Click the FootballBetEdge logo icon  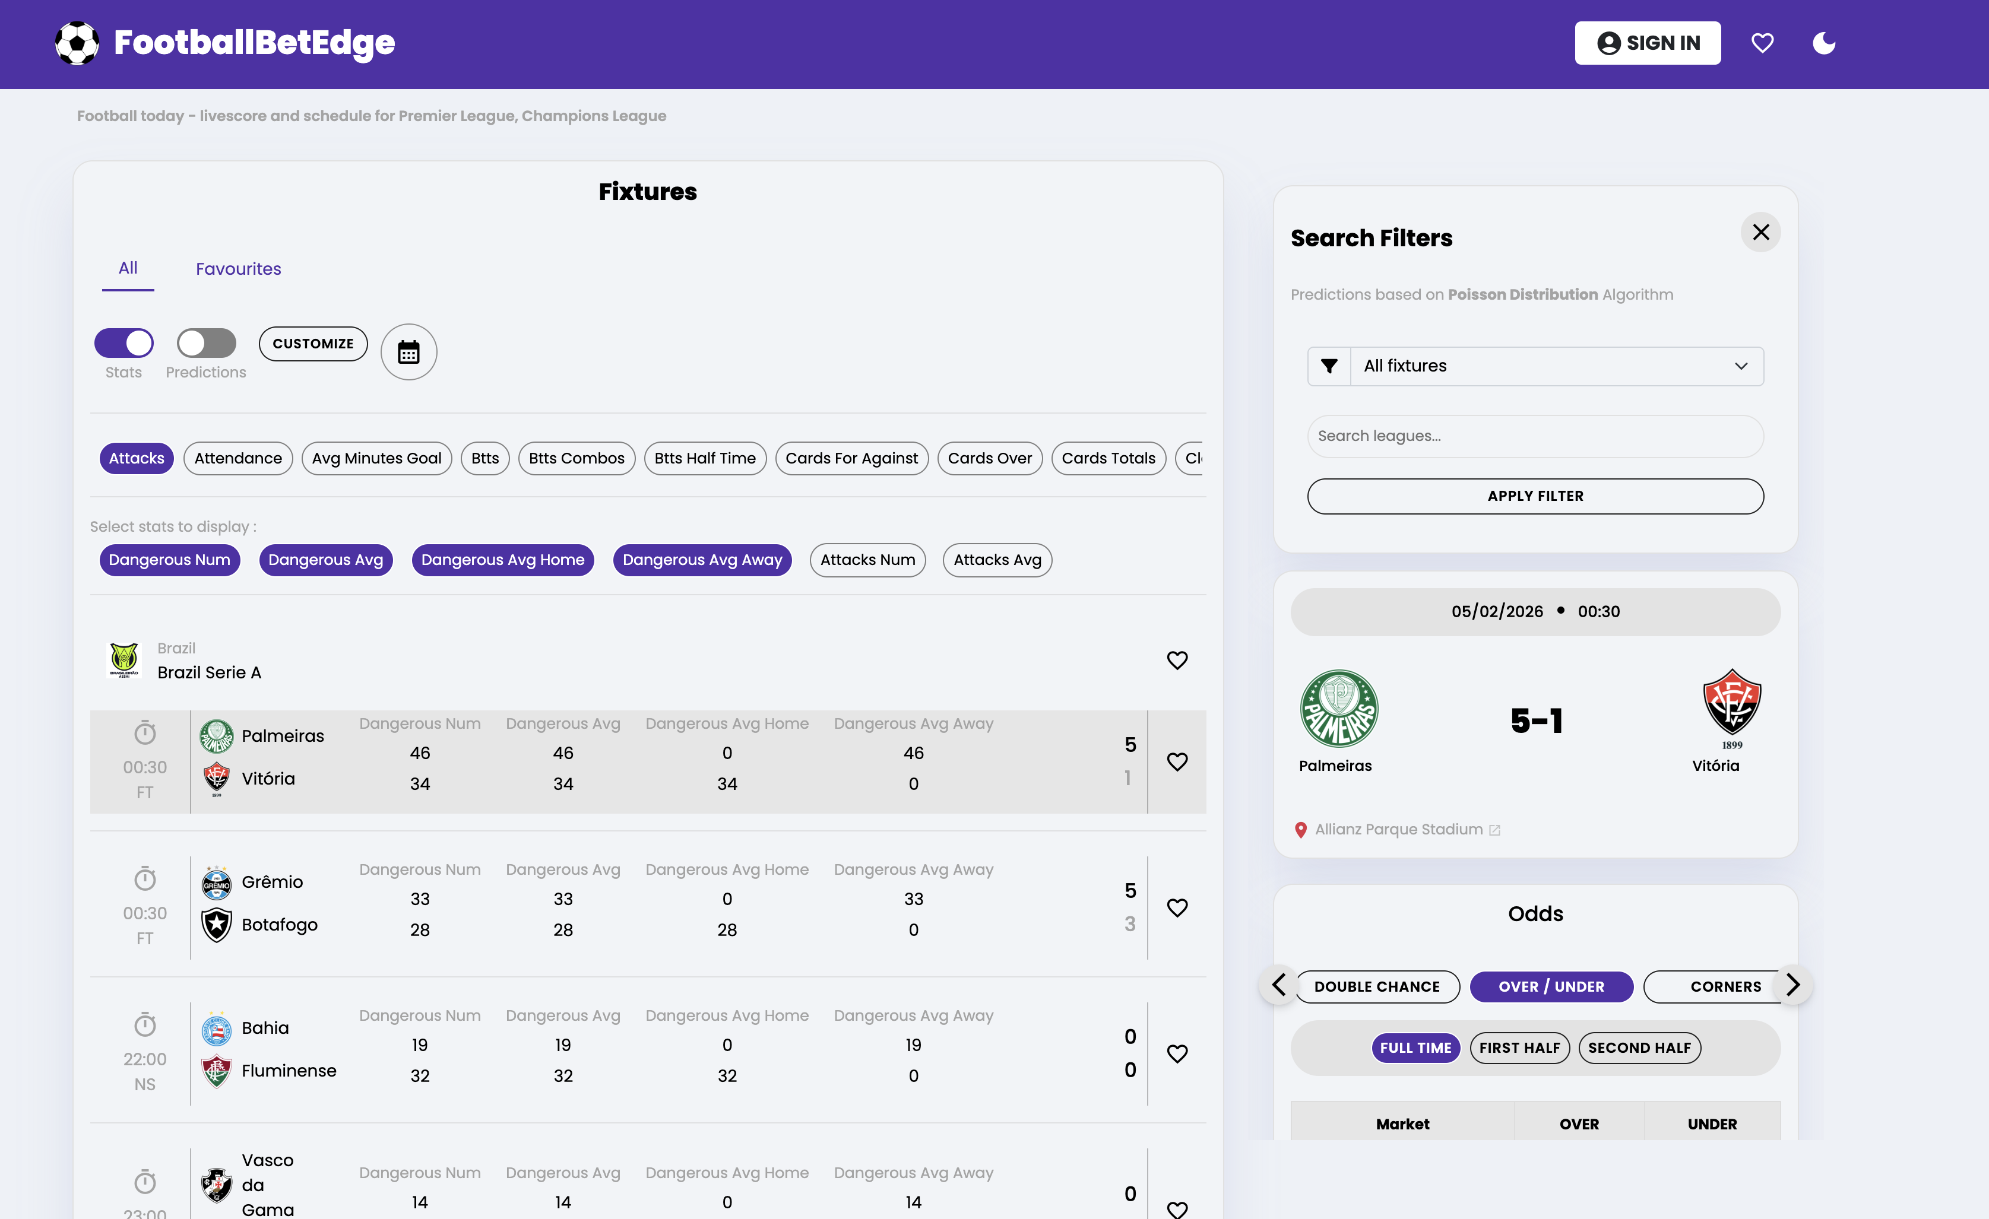(x=77, y=43)
